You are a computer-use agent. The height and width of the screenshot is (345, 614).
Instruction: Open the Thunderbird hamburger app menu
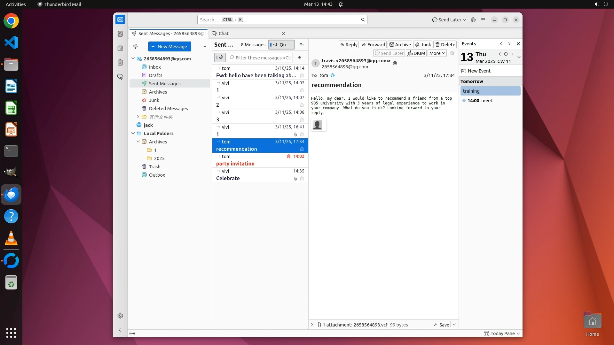(483, 20)
